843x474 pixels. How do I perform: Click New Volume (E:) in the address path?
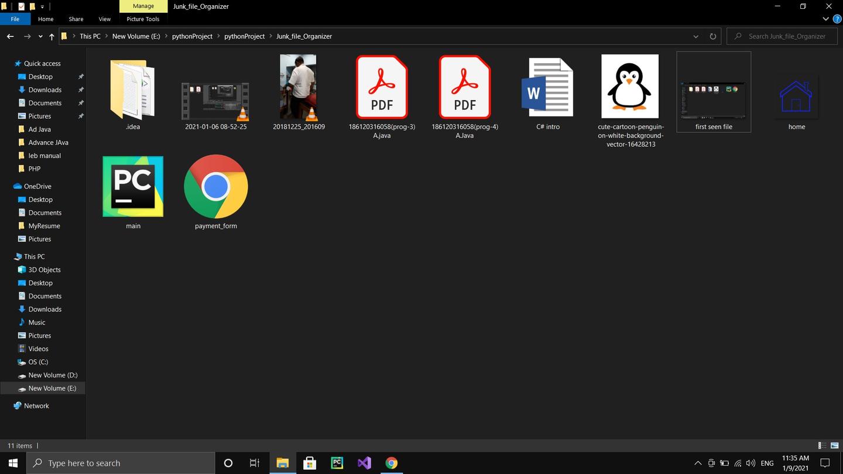[x=136, y=36]
